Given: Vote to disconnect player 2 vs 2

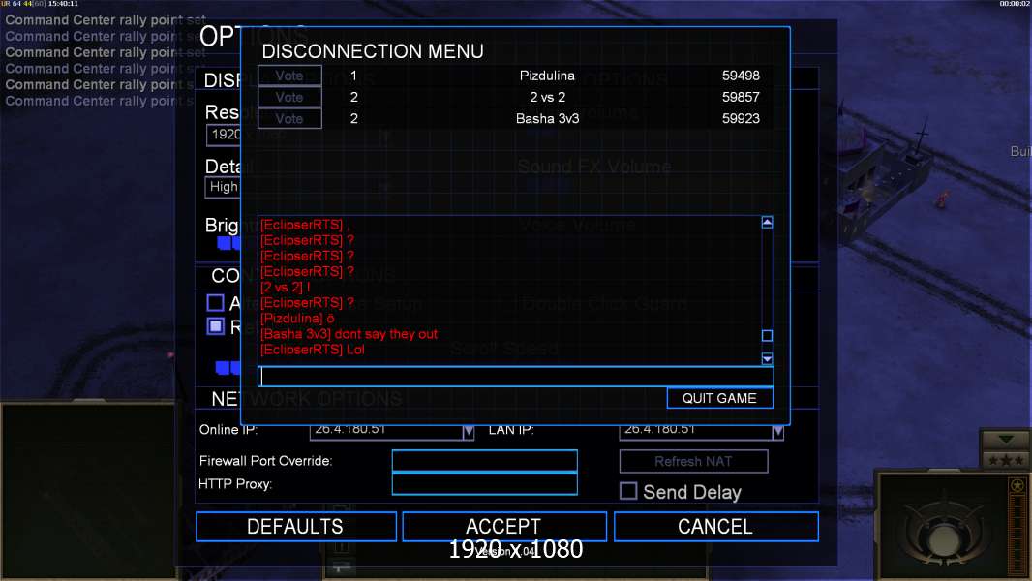Looking at the screenshot, I should point(289,98).
